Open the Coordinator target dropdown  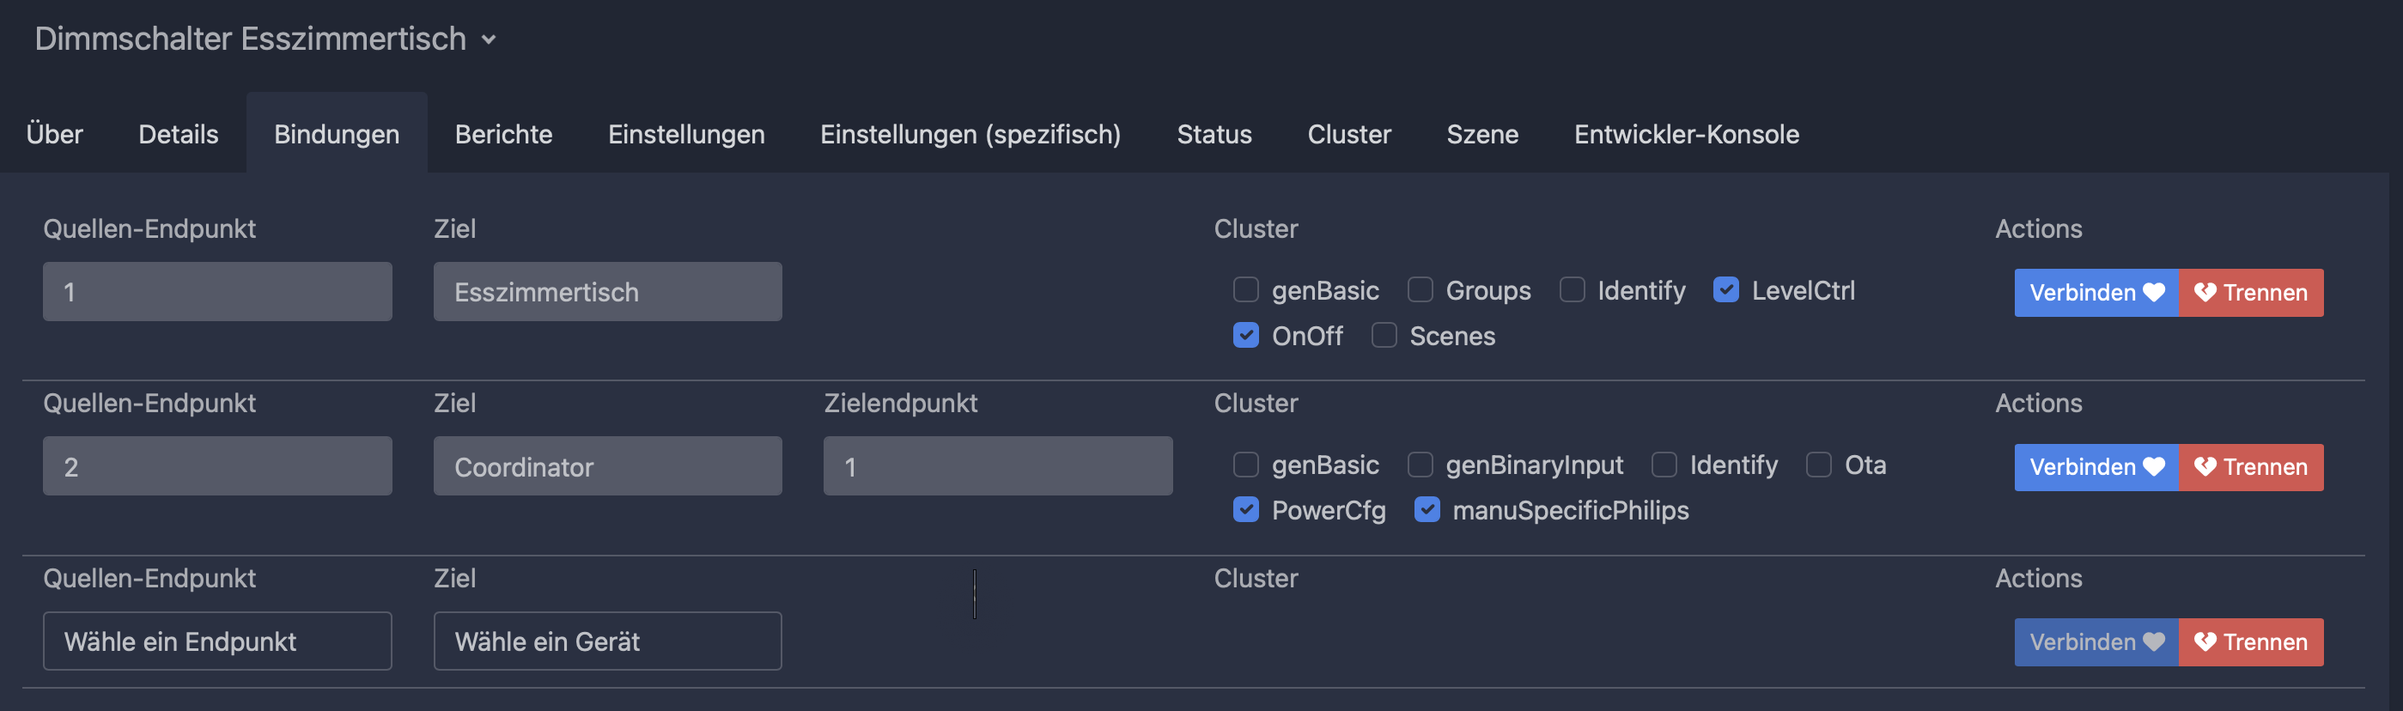click(x=607, y=466)
